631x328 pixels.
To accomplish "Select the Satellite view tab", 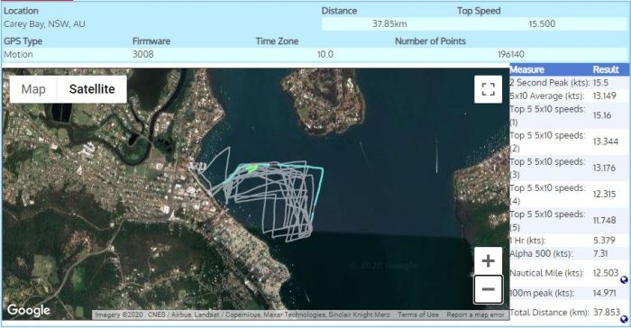I will 92,89.
